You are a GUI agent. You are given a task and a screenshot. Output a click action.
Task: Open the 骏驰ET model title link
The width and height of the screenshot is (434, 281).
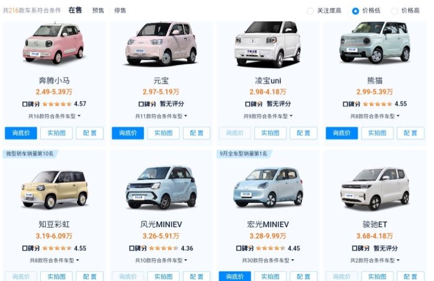[374, 224]
